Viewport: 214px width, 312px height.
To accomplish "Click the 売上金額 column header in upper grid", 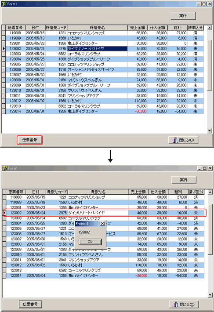I will click(x=138, y=28).
